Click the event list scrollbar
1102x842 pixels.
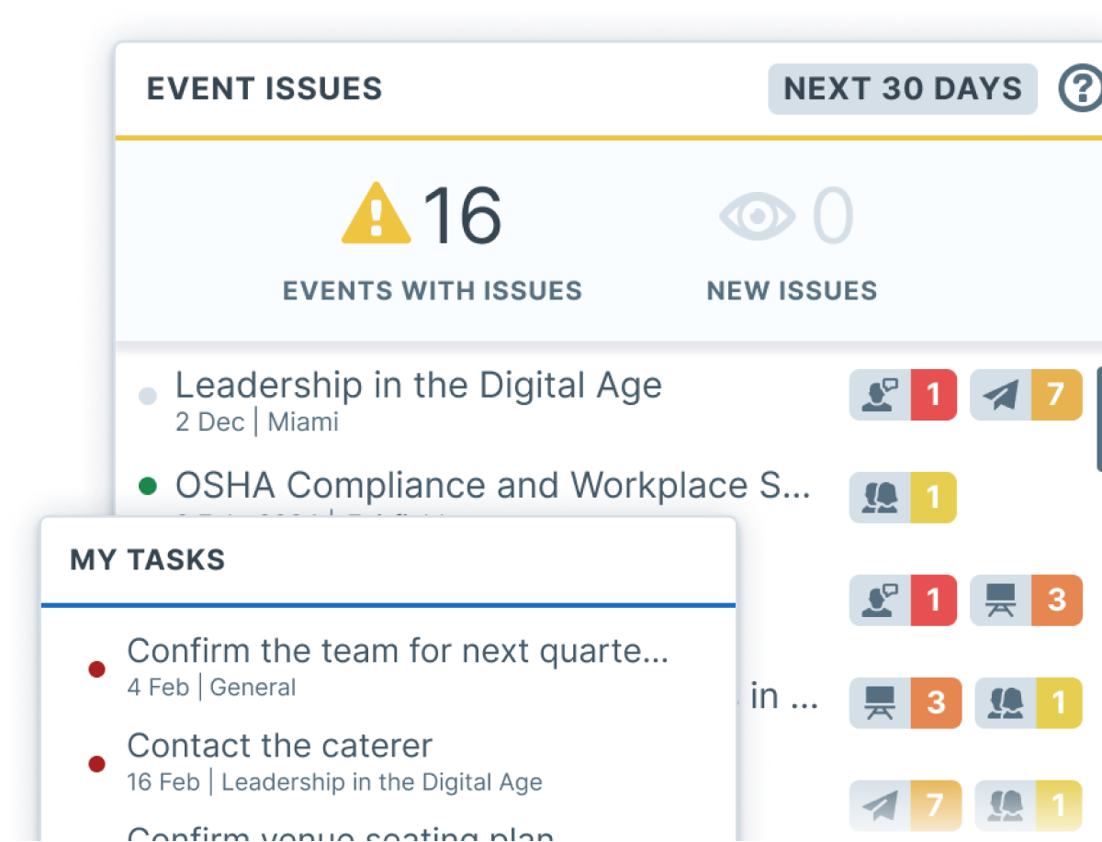coord(1098,418)
